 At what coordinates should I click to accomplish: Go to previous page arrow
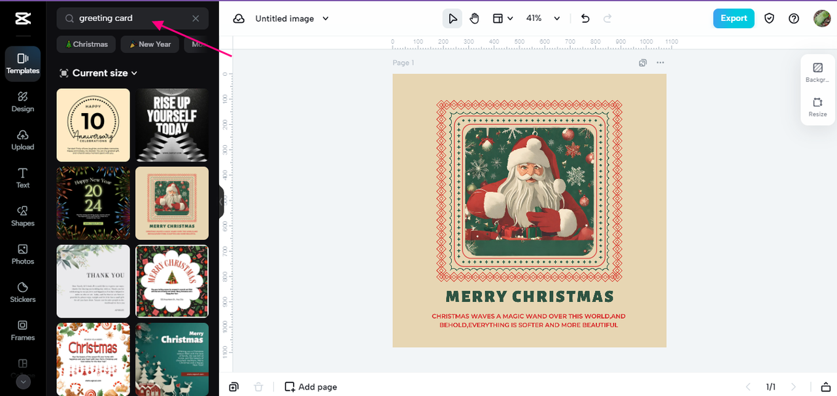point(749,387)
